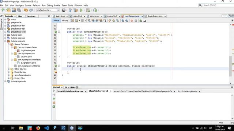Open the Git - 2 Files tab
Screen dimensions: 234x131
coord(71,87)
